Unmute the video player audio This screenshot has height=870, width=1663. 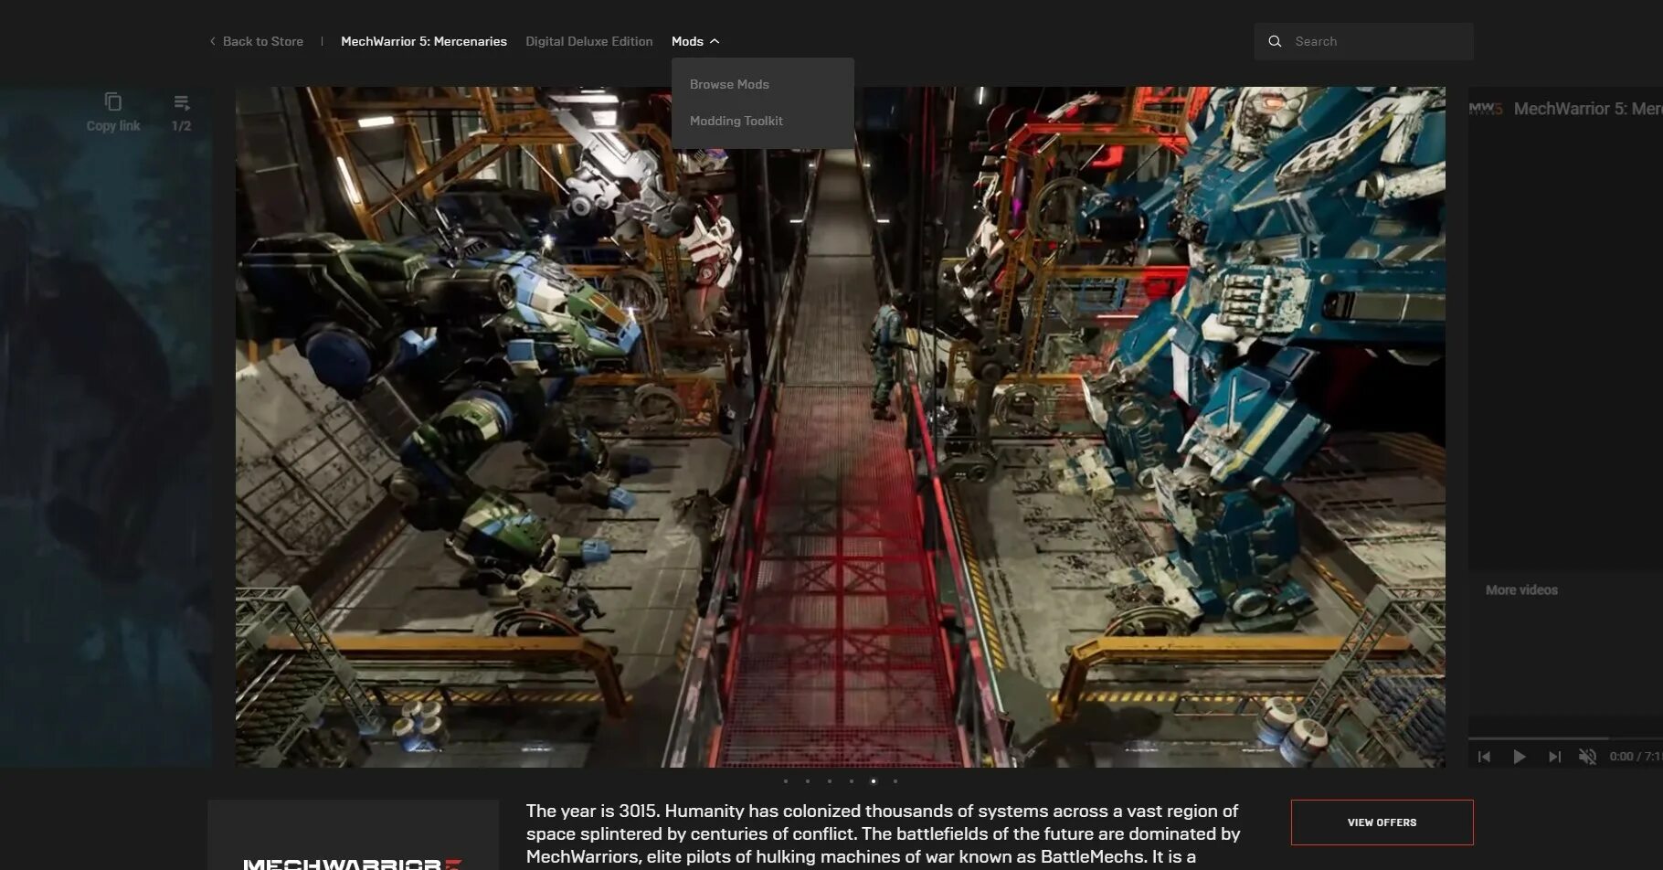[1588, 757]
